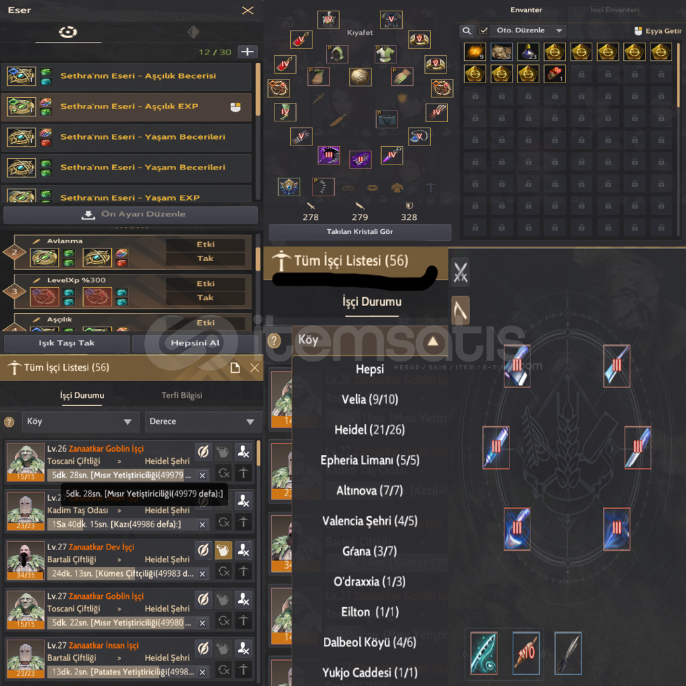Image resolution: width=686 pixels, height=686 pixels.
Task: Toggle the Oto. Düzenle checkbox
Action: (483, 30)
